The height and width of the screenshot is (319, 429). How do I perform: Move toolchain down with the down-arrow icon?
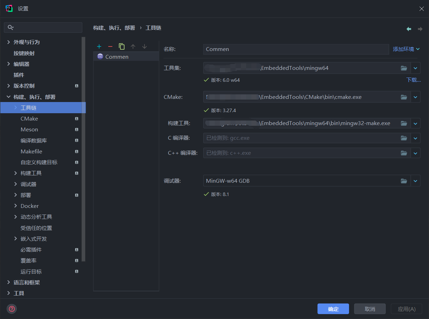pyautogui.click(x=144, y=46)
